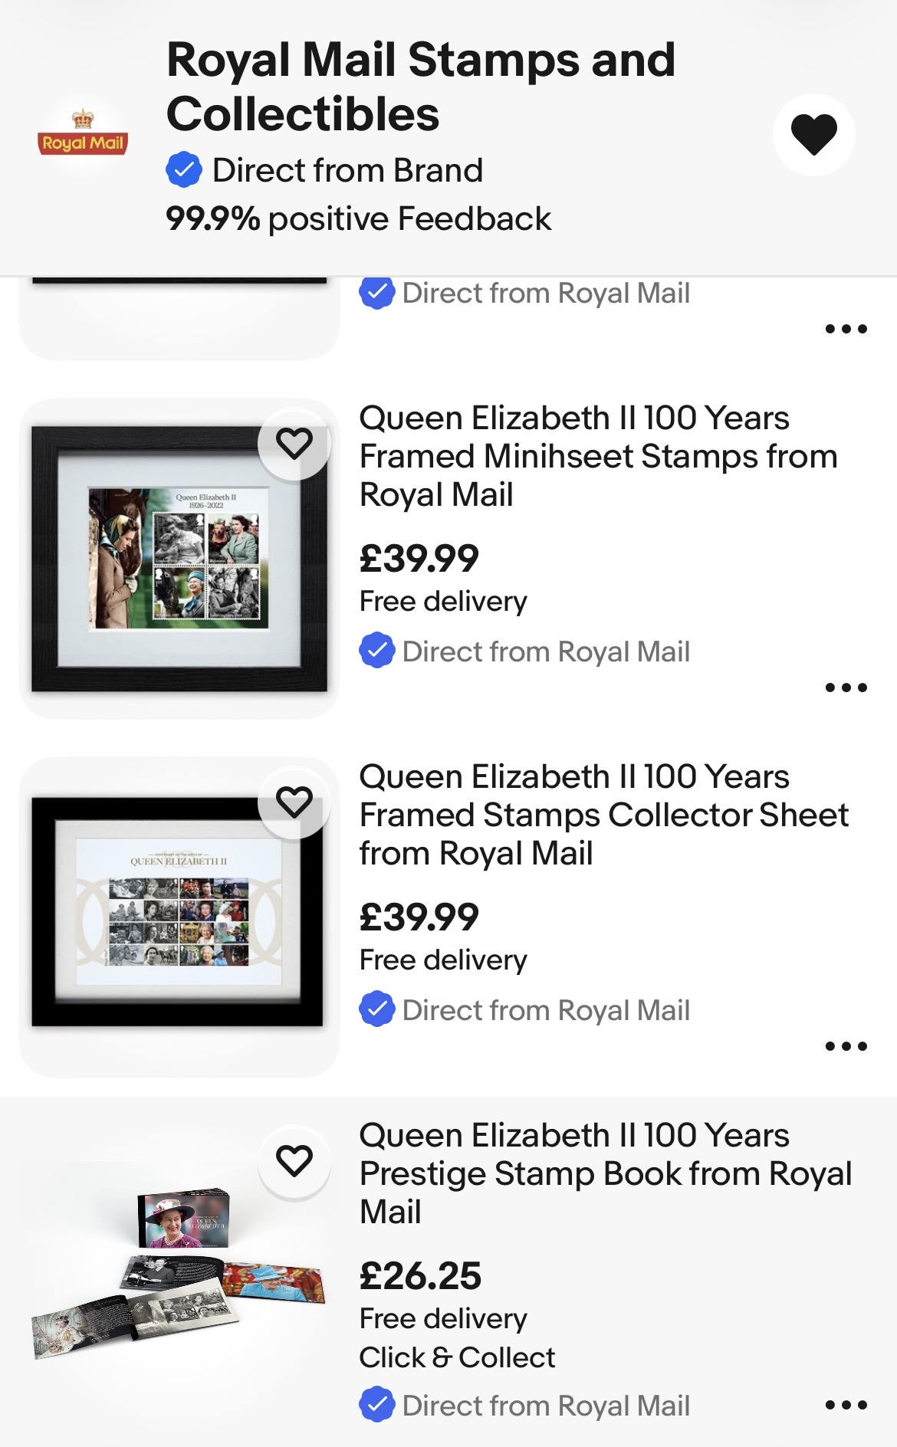The image size is (897, 1447).
Task: Tap verified checkmark on Prestige Stamp Book listing
Action: [377, 1405]
